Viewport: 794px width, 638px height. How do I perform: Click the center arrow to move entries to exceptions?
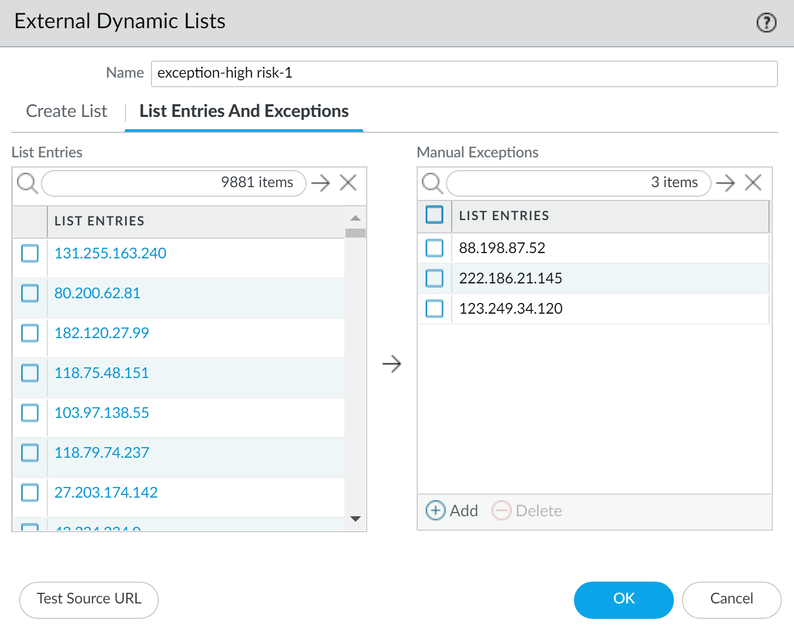pyautogui.click(x=392, y=364)
